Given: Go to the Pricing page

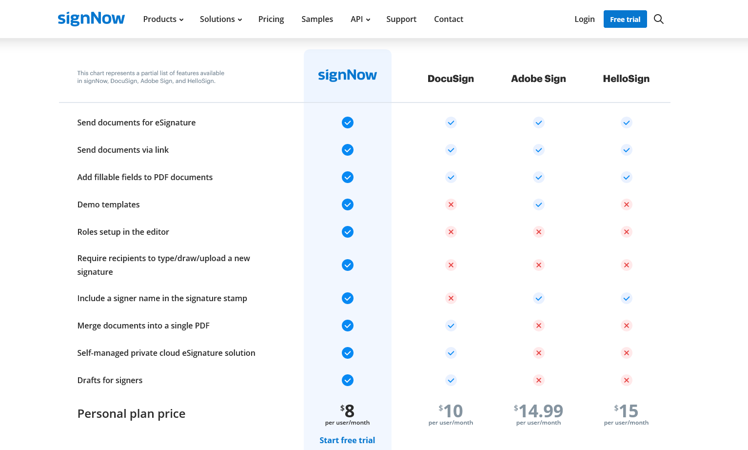Looking at the screenshot, I should (271, 19).
